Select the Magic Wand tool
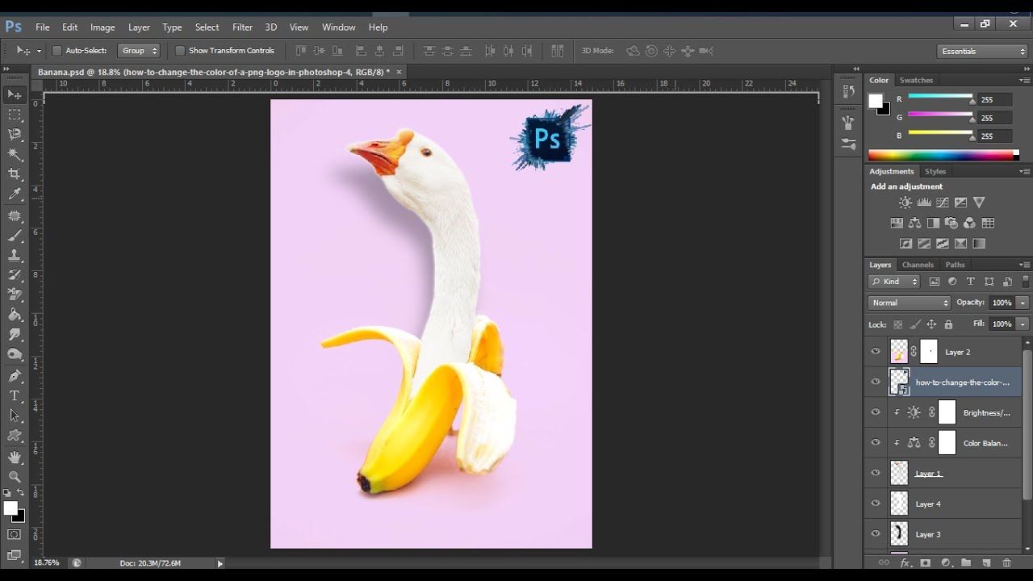This screenshot has height=581, width=1033. (x=15, y=154)
